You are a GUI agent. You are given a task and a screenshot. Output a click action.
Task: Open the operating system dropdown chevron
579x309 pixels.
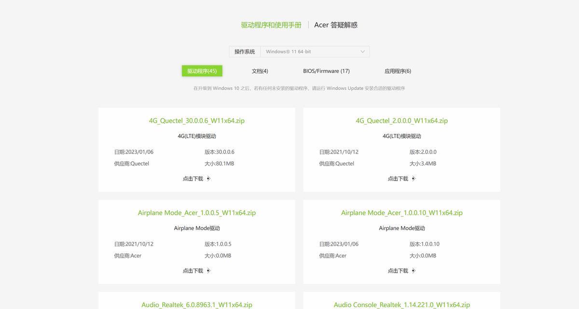pyautogui.click(x=363, y=52)
